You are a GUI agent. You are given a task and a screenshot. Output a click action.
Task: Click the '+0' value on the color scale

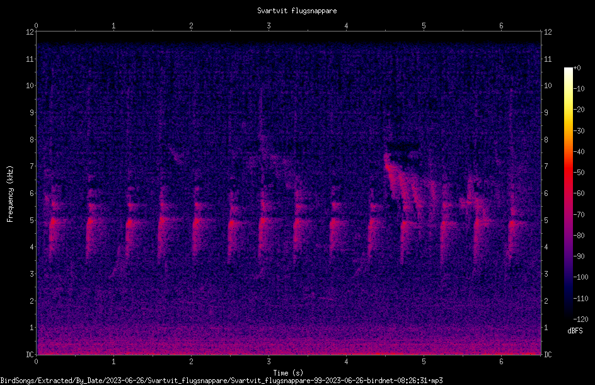[577, 68]
